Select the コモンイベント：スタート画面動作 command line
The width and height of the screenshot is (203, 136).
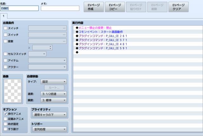138,32
